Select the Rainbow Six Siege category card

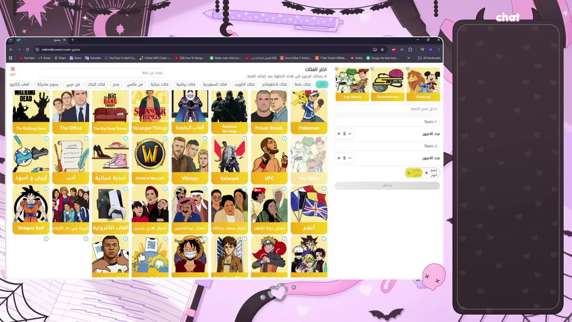pyautogui.click(x=229, y=112)
